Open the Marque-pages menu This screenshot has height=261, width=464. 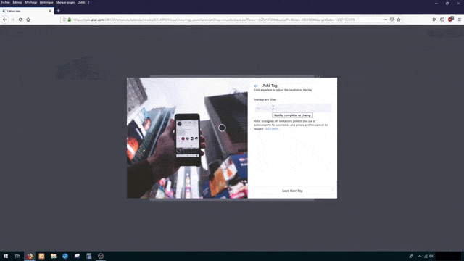(65, 2)
